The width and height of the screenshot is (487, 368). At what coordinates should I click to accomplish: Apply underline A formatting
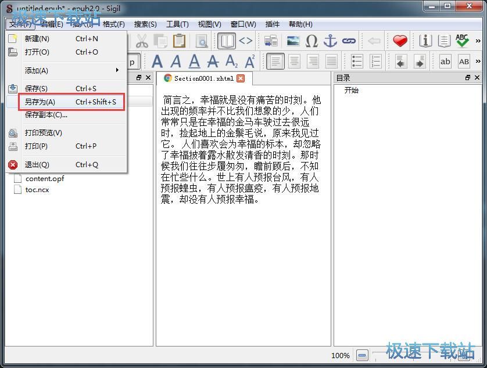point(195,61)
